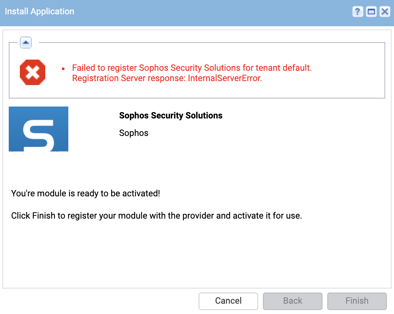Close the Install Application dialog
The height and width of the screenshot is (314, 394).
pyautogui.click(x=385, y=12)
